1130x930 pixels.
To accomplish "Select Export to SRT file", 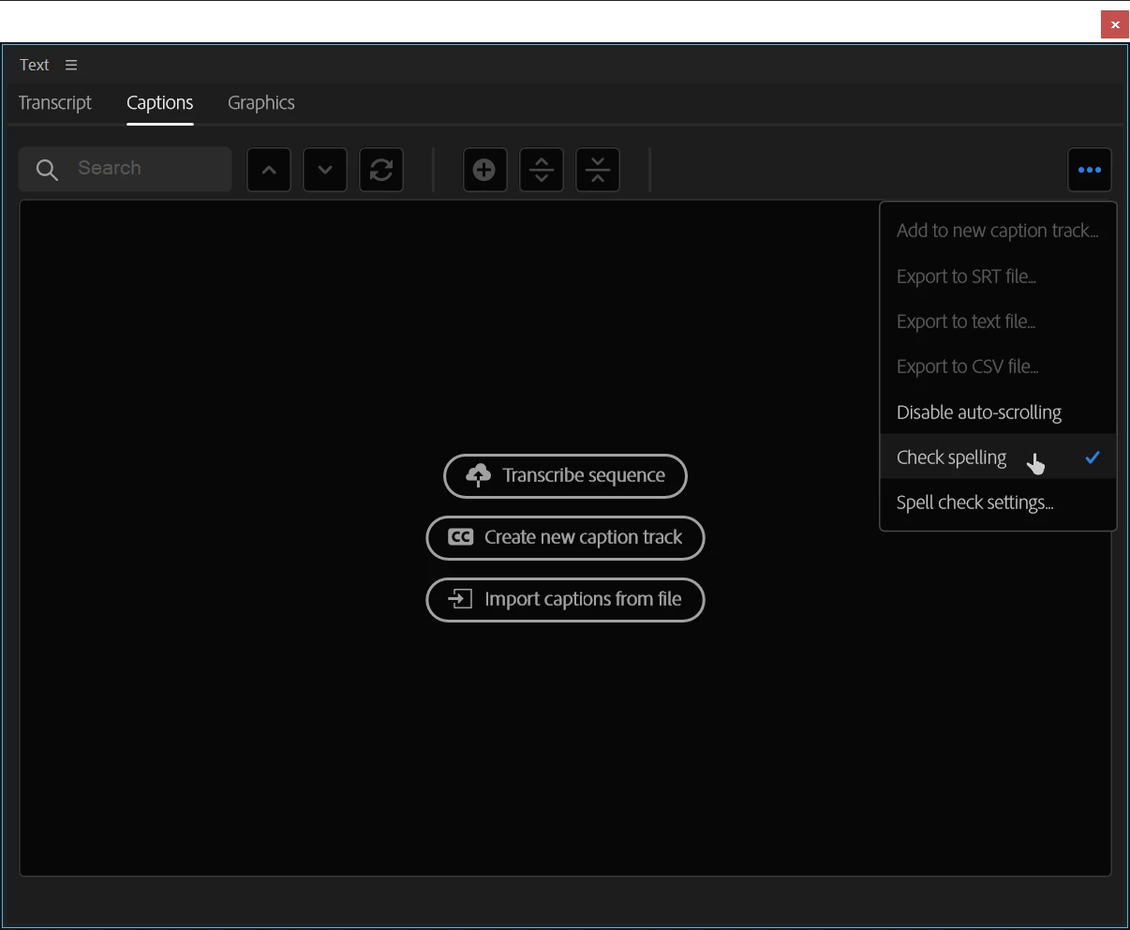I will click(998, 277).
